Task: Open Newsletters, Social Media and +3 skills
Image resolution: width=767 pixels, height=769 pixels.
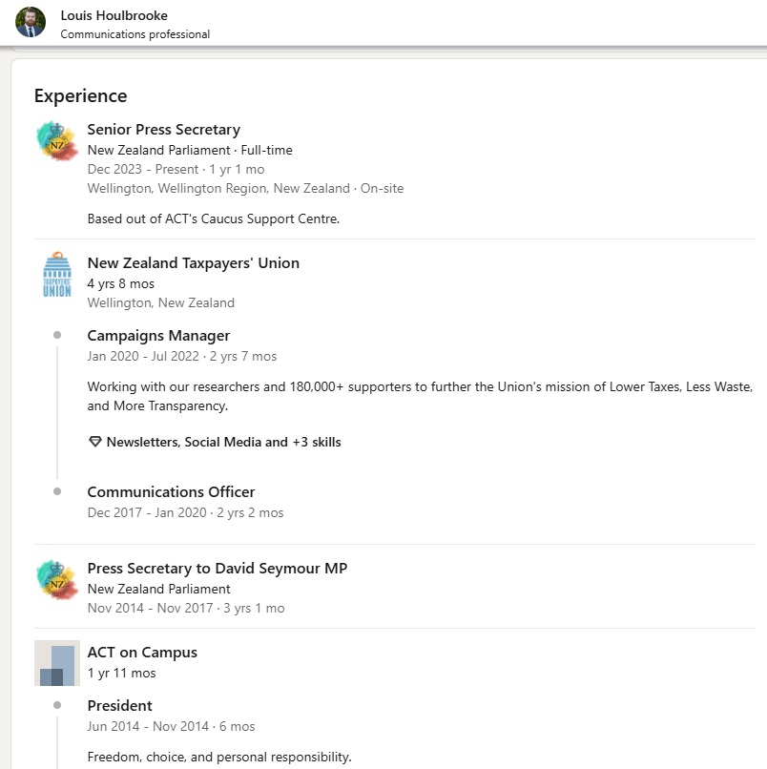Action: point(223,443)
